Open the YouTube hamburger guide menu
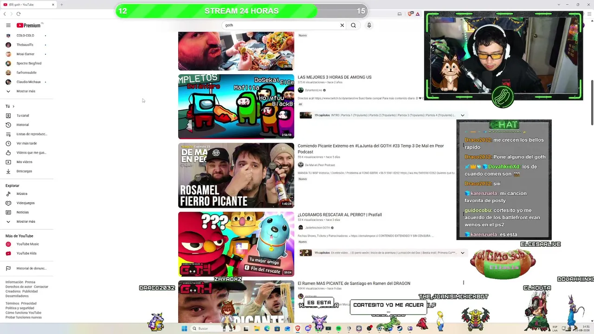Viewport: 594px width, 334px height. [x=8, y=26]
